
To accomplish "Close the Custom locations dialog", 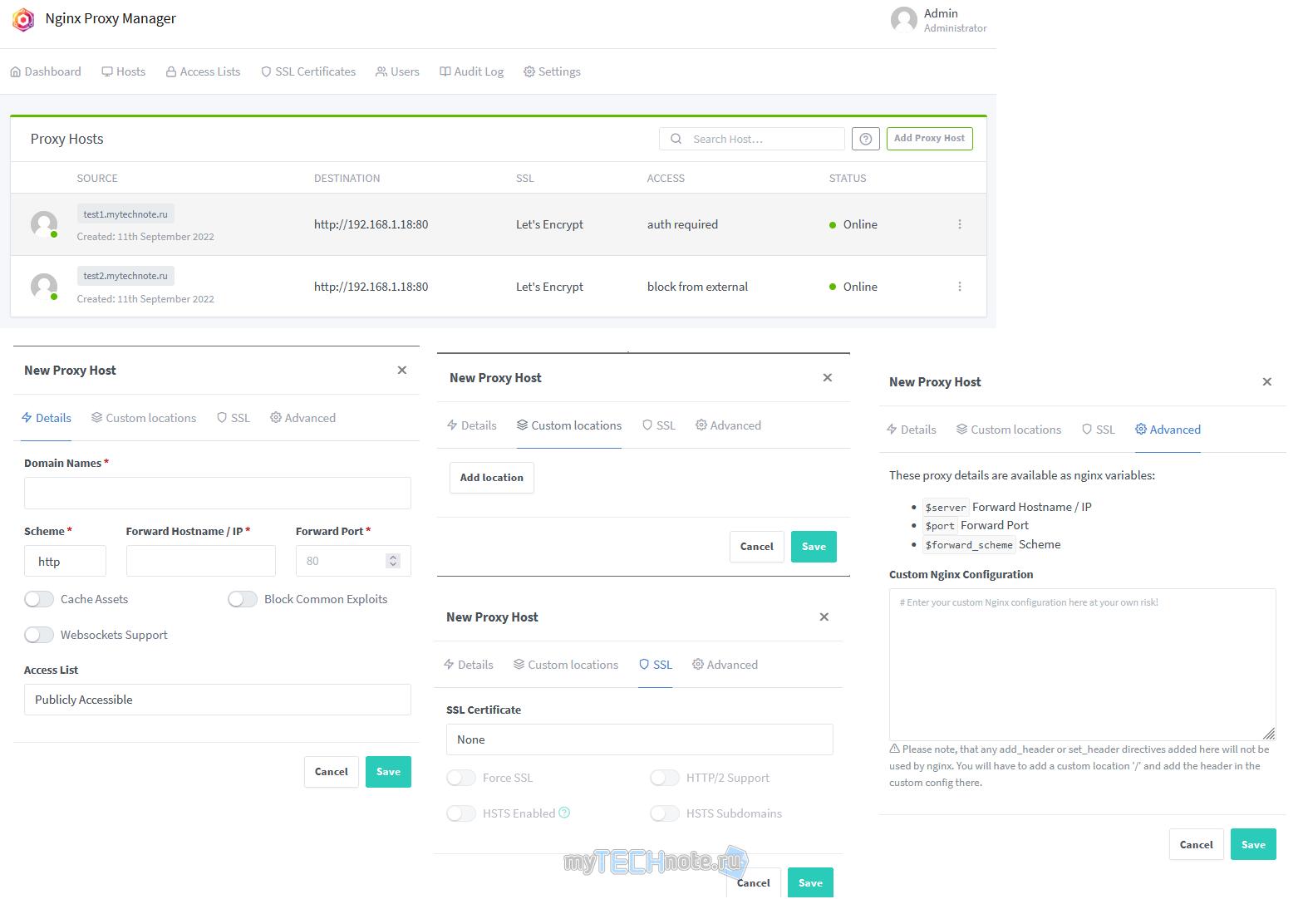I will (x=827, y=377).
